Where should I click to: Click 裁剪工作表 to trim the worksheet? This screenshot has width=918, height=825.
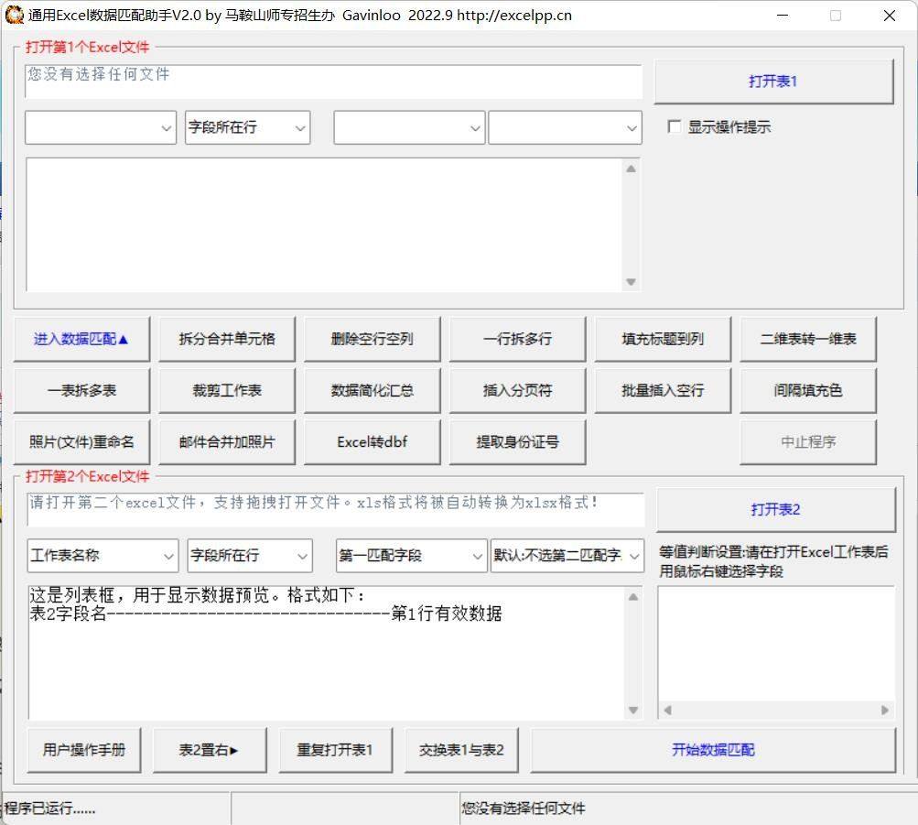point(226,389)
